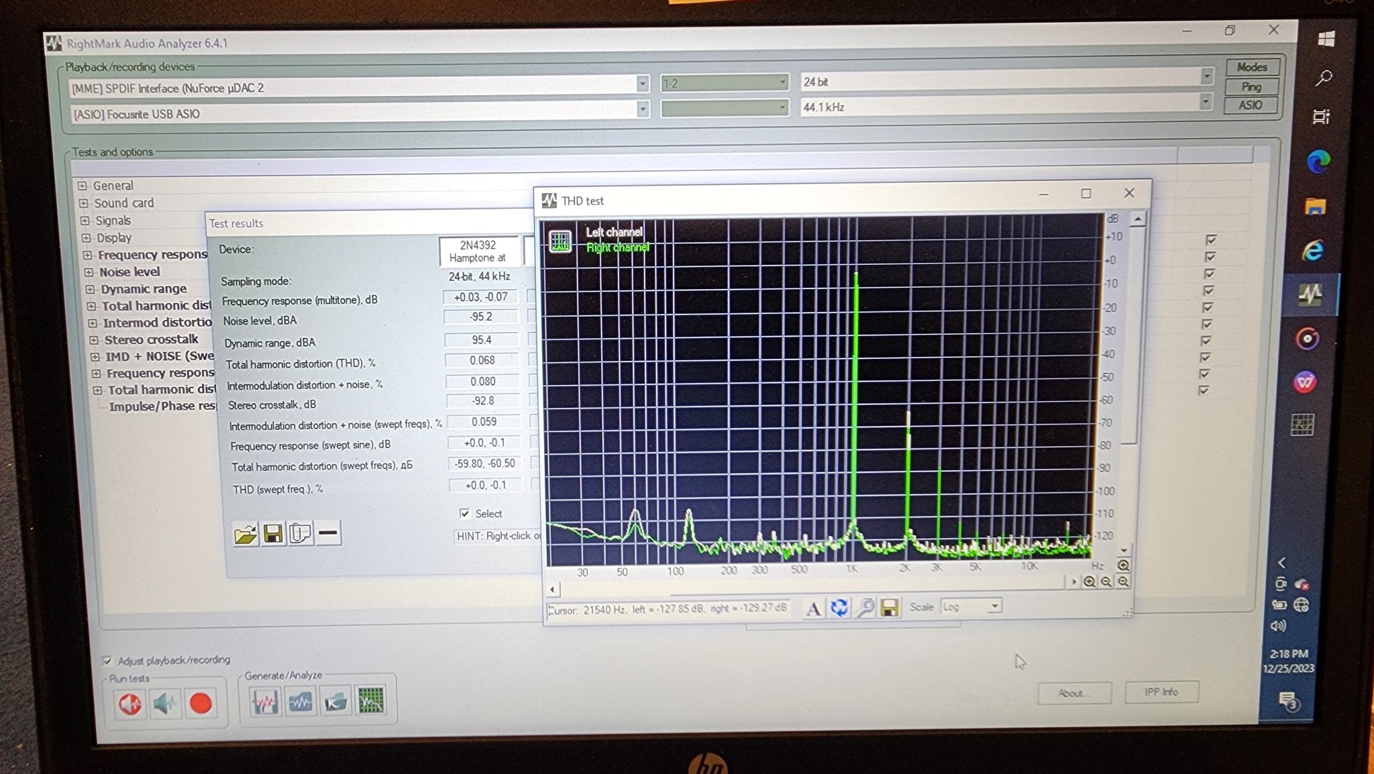Click the Modes button
The width and height of the screenshot is (1374, 774).
tap(1252, 67)
